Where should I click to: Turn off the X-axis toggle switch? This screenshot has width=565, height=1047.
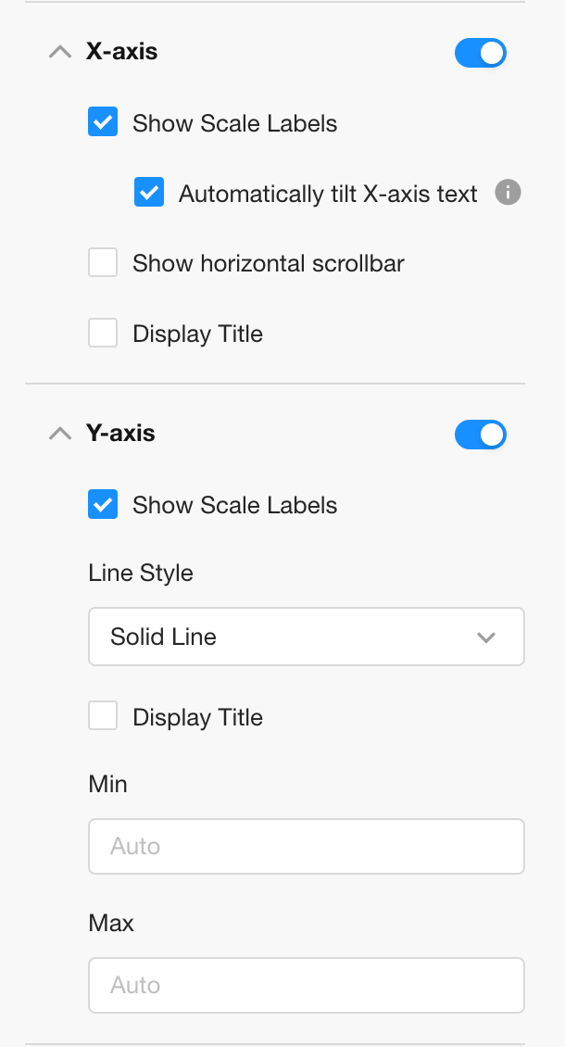(480, 53)
